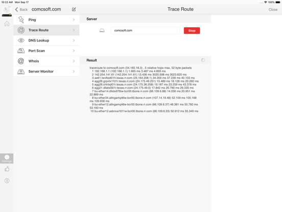Open the info icon in the sidebar
The height and width of the screenshot is (212, 282).
pos(7,181)
